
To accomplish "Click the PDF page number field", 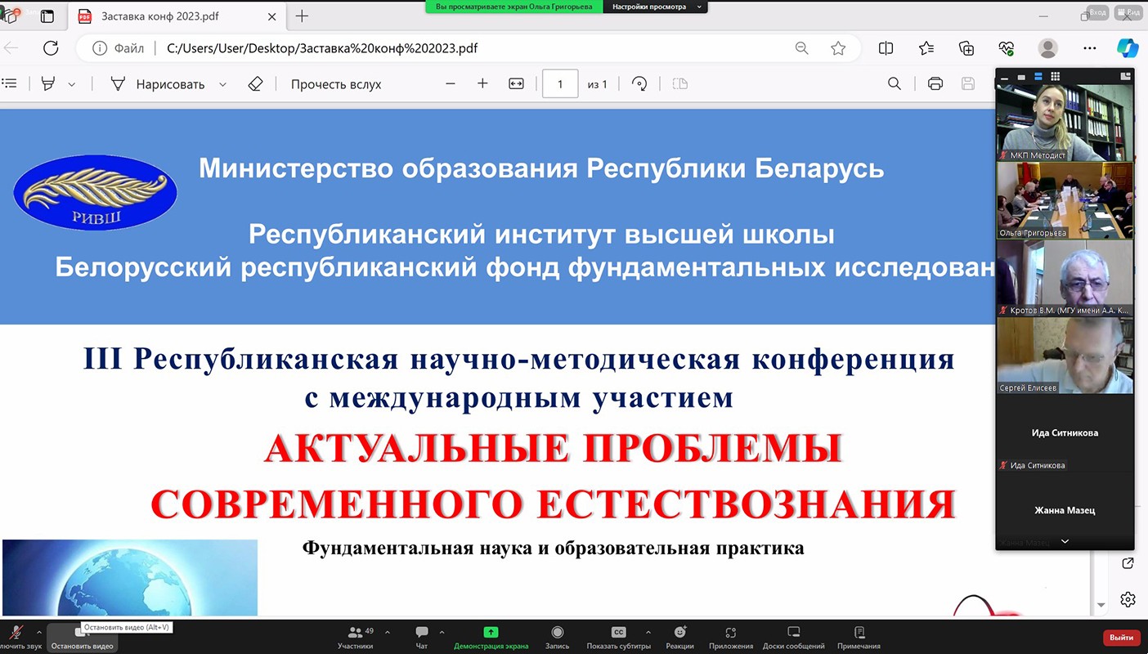I will tap(560, 84).
